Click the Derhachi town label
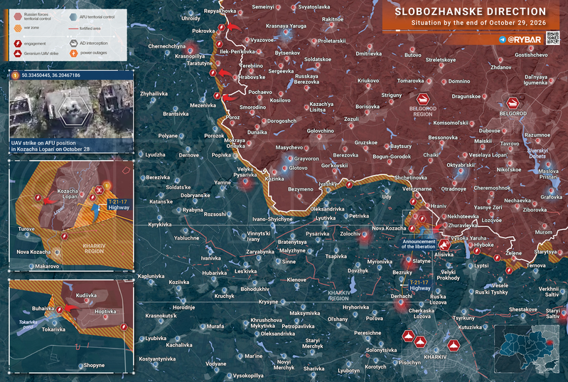This screenshot has height=382, width=568. tap(402, 296)
